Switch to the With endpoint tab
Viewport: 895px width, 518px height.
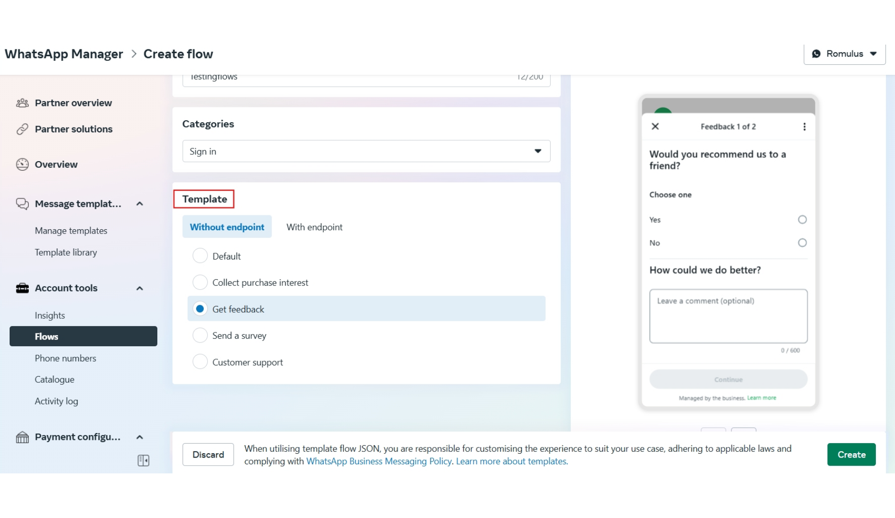pos(314,227)
